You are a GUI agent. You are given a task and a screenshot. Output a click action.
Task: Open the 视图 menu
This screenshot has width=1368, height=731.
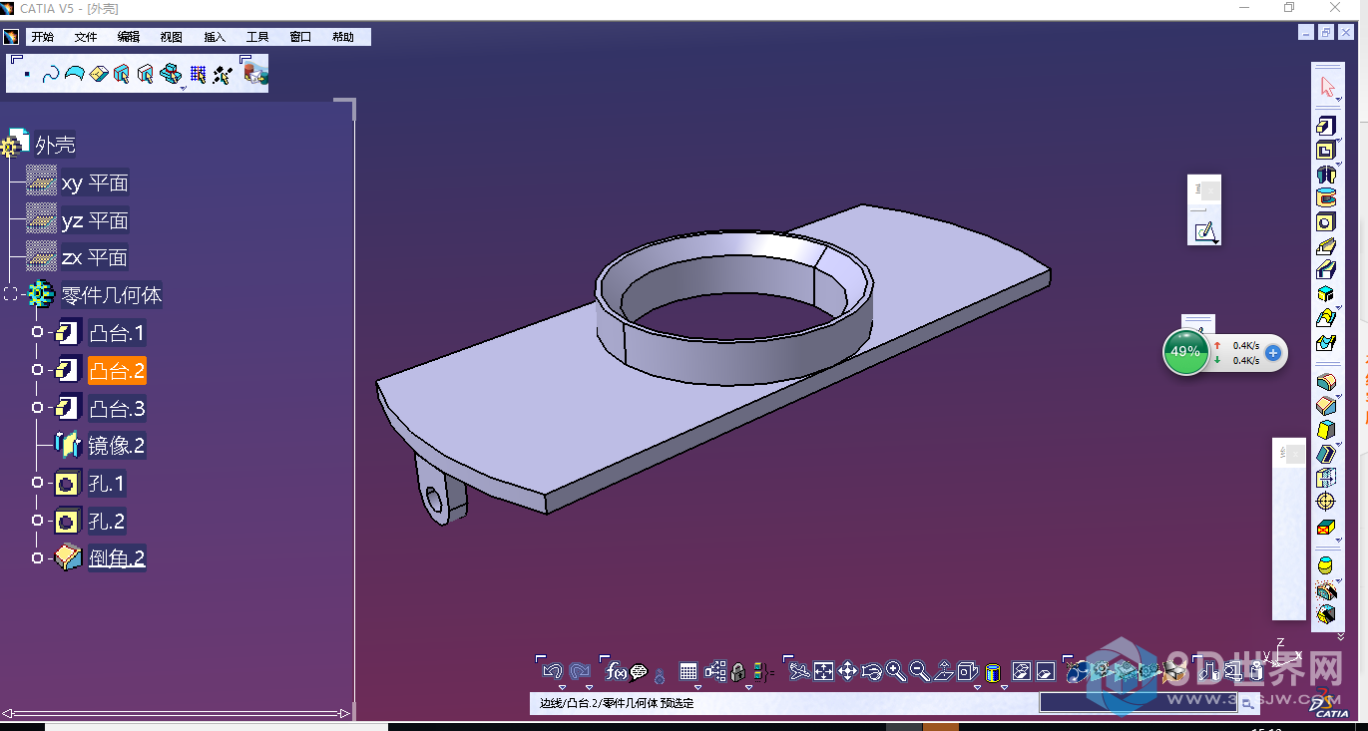172,37
